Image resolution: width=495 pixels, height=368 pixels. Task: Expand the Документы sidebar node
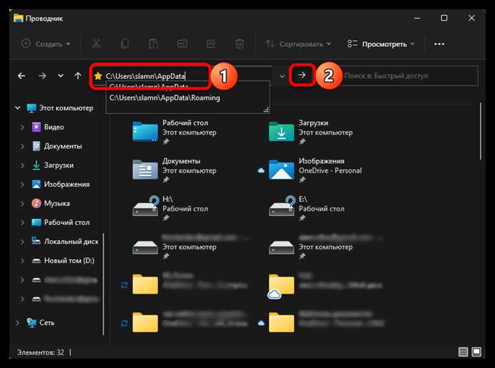point(22,146)
